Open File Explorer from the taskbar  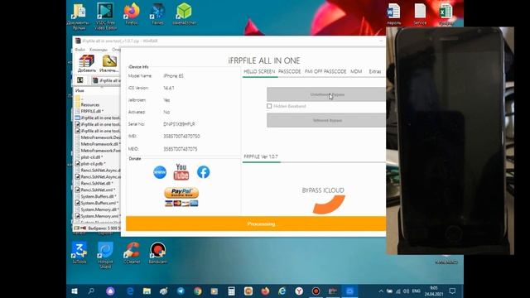[x=147, y=291]
